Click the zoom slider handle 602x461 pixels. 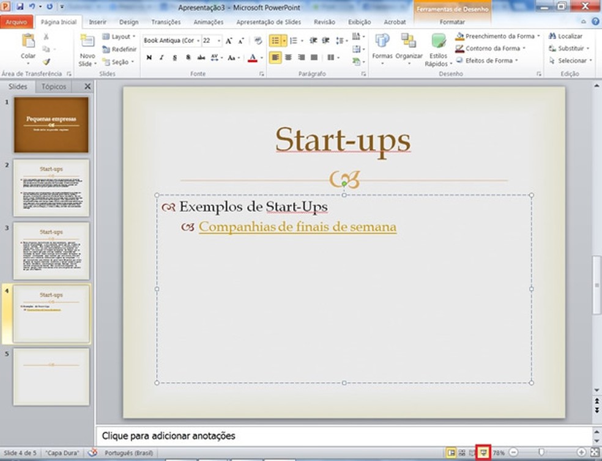(541, 452)
